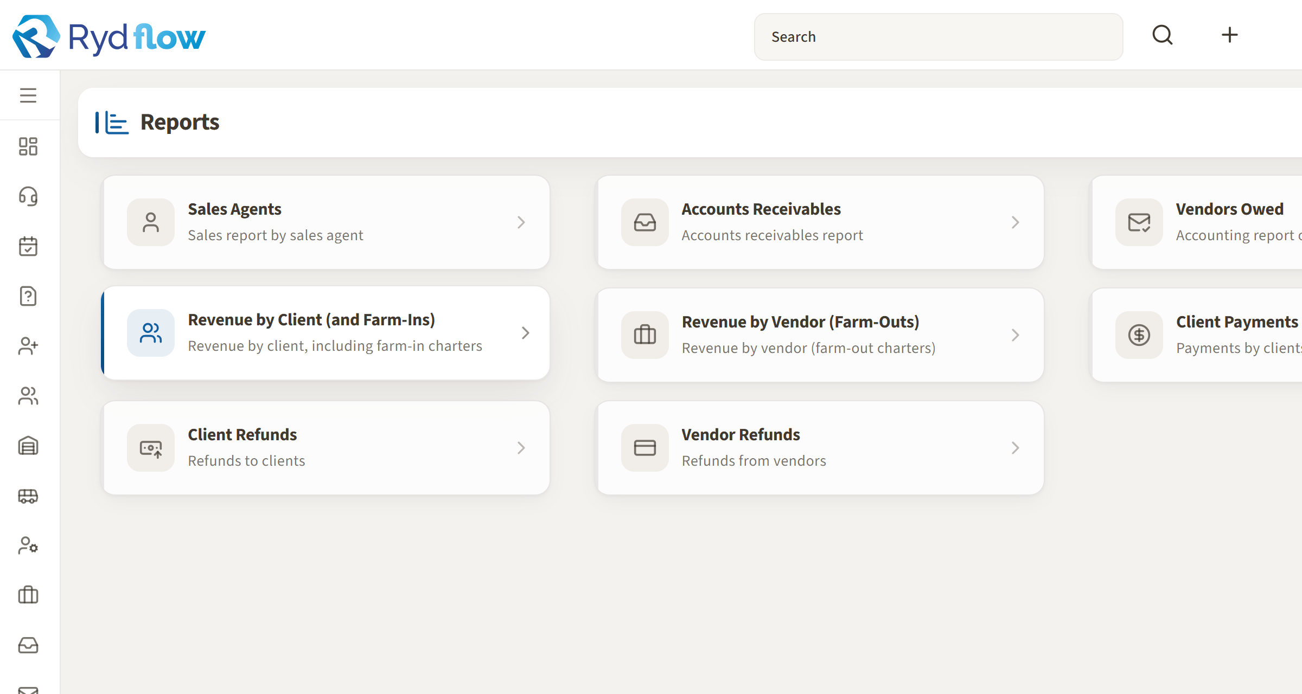Click the Vendors Owed envelope icon

[1139, 222]
